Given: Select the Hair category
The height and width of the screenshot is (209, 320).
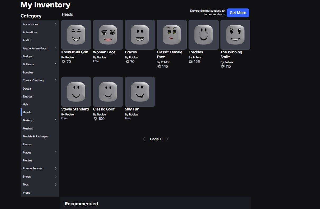Looking at the screenshot, I should (40, 104).
